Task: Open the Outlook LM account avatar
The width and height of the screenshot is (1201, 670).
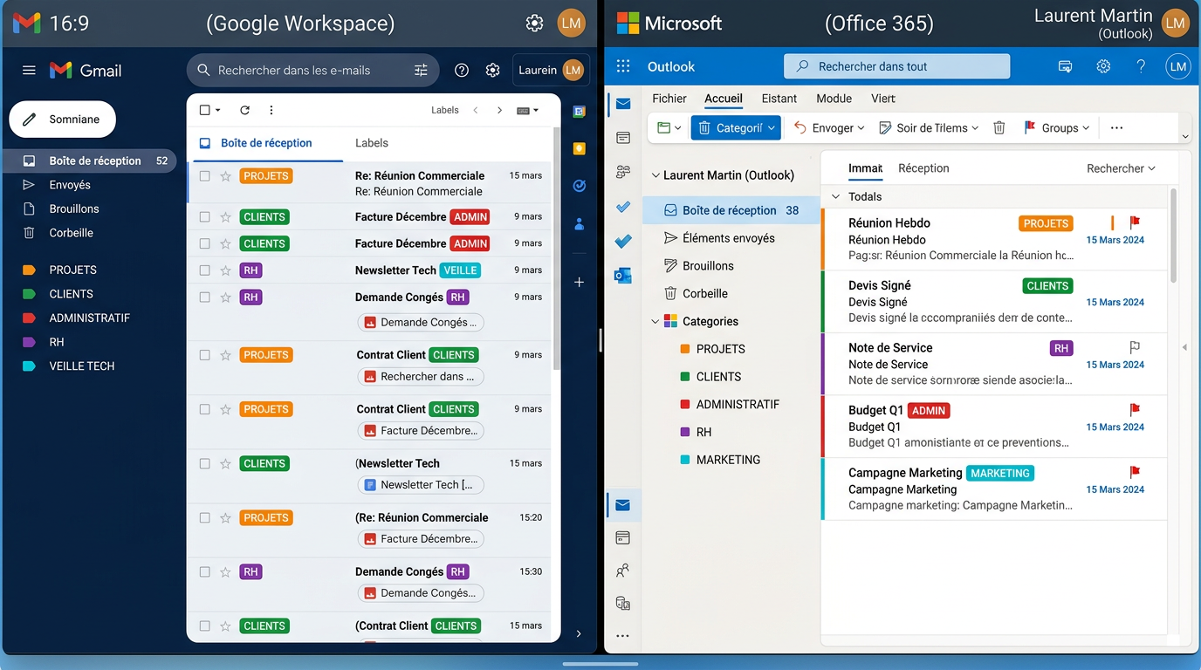Action: point(1178,66)
